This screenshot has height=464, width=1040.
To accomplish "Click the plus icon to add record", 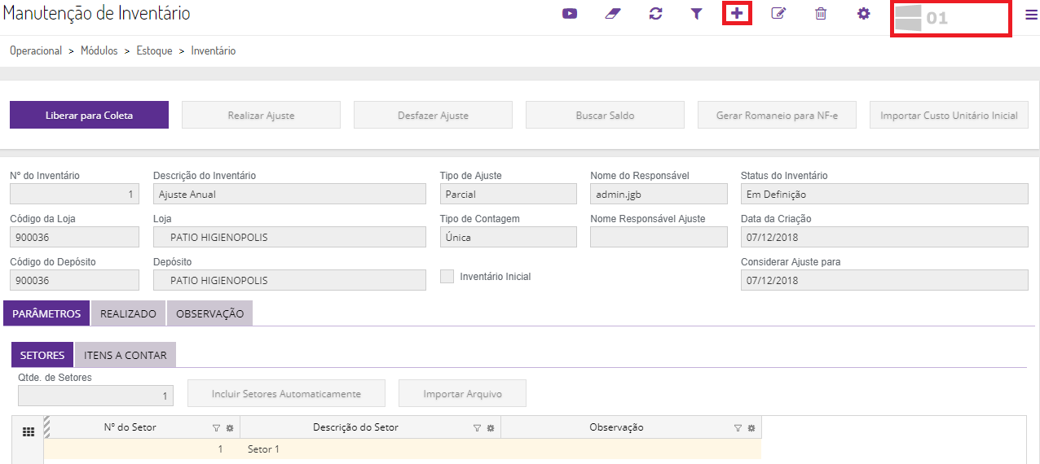I will click(x=737, y=14).
